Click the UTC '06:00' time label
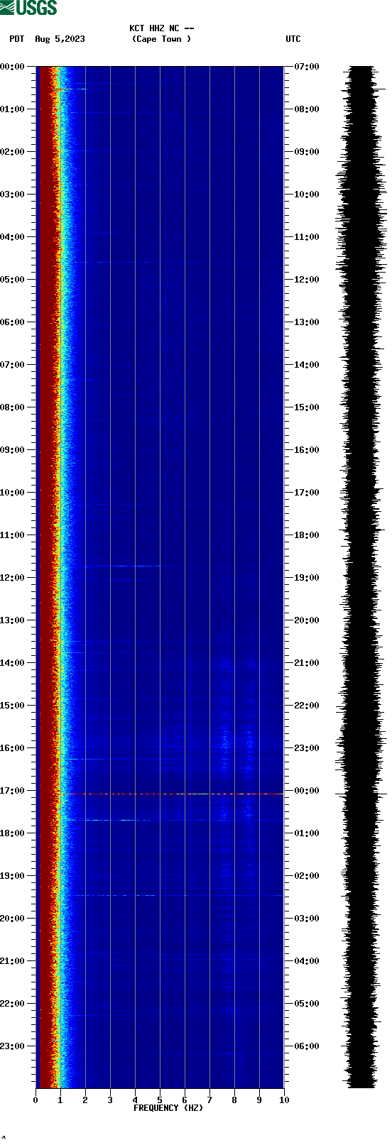Screen dimensions: 392x1145 click(307, 1046)
